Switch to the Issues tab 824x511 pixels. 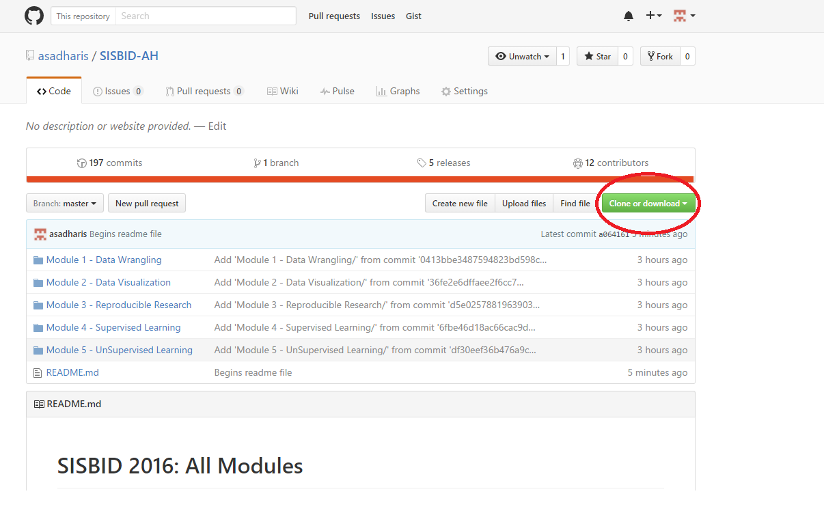118,91
